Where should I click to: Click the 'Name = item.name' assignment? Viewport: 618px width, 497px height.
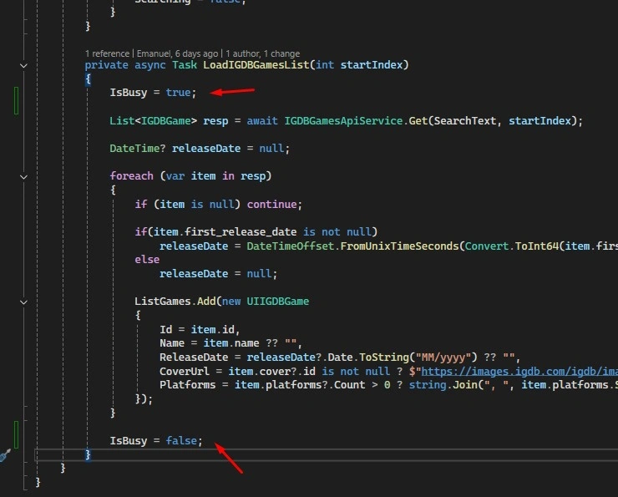210,343
